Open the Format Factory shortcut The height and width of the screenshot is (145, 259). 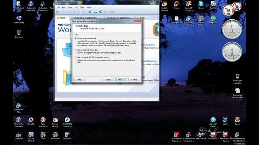point(55,122)
